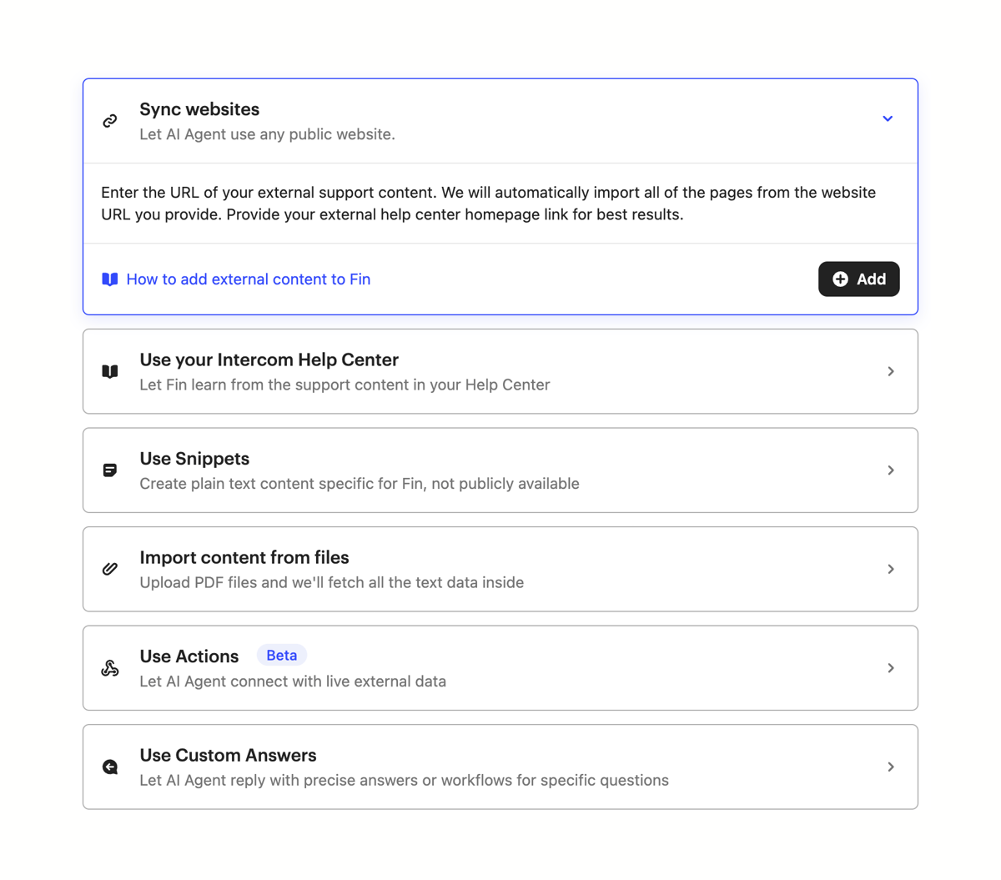Screen dimensions: 1001x880
Task: Open Use Actions via its arrow
Action: click(x=890, y=667)
